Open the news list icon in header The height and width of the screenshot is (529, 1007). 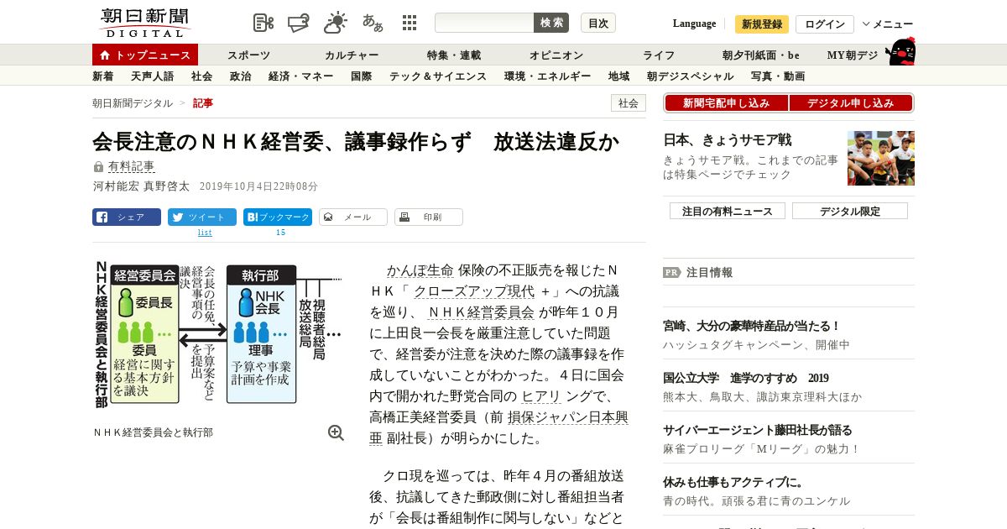coord(263,23)
